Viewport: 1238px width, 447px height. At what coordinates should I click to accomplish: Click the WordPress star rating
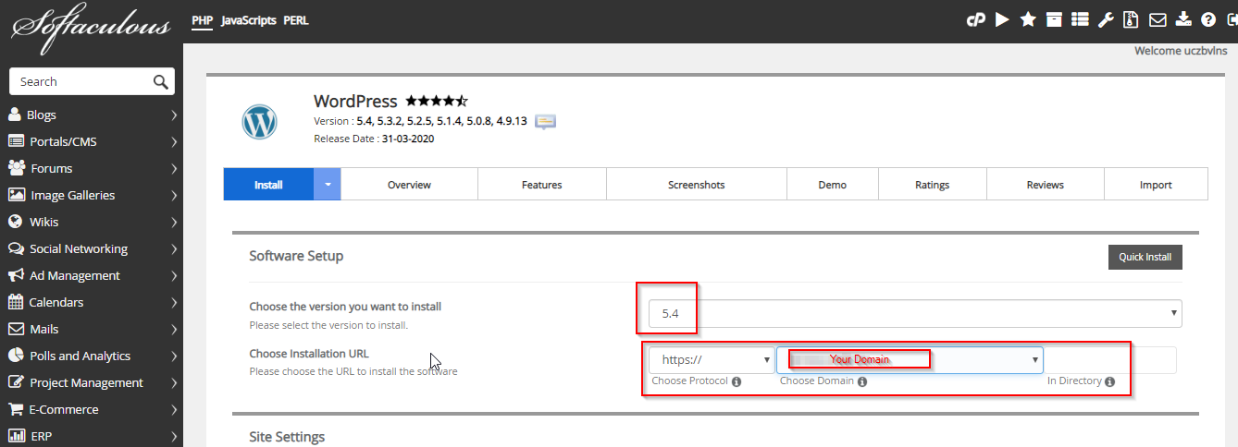tap(437, 101)
